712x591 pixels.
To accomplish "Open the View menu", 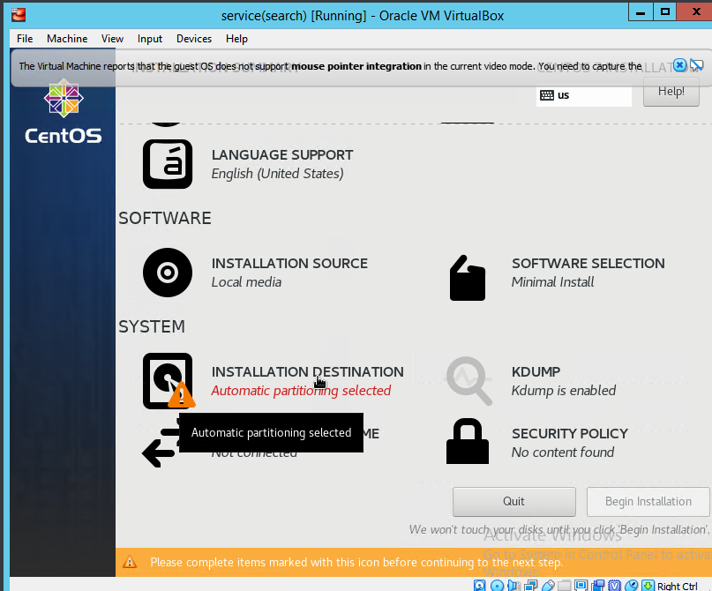I will 112,39.
